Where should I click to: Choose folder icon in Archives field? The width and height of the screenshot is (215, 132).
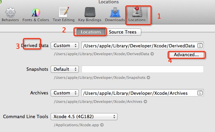tap(200, 93)
